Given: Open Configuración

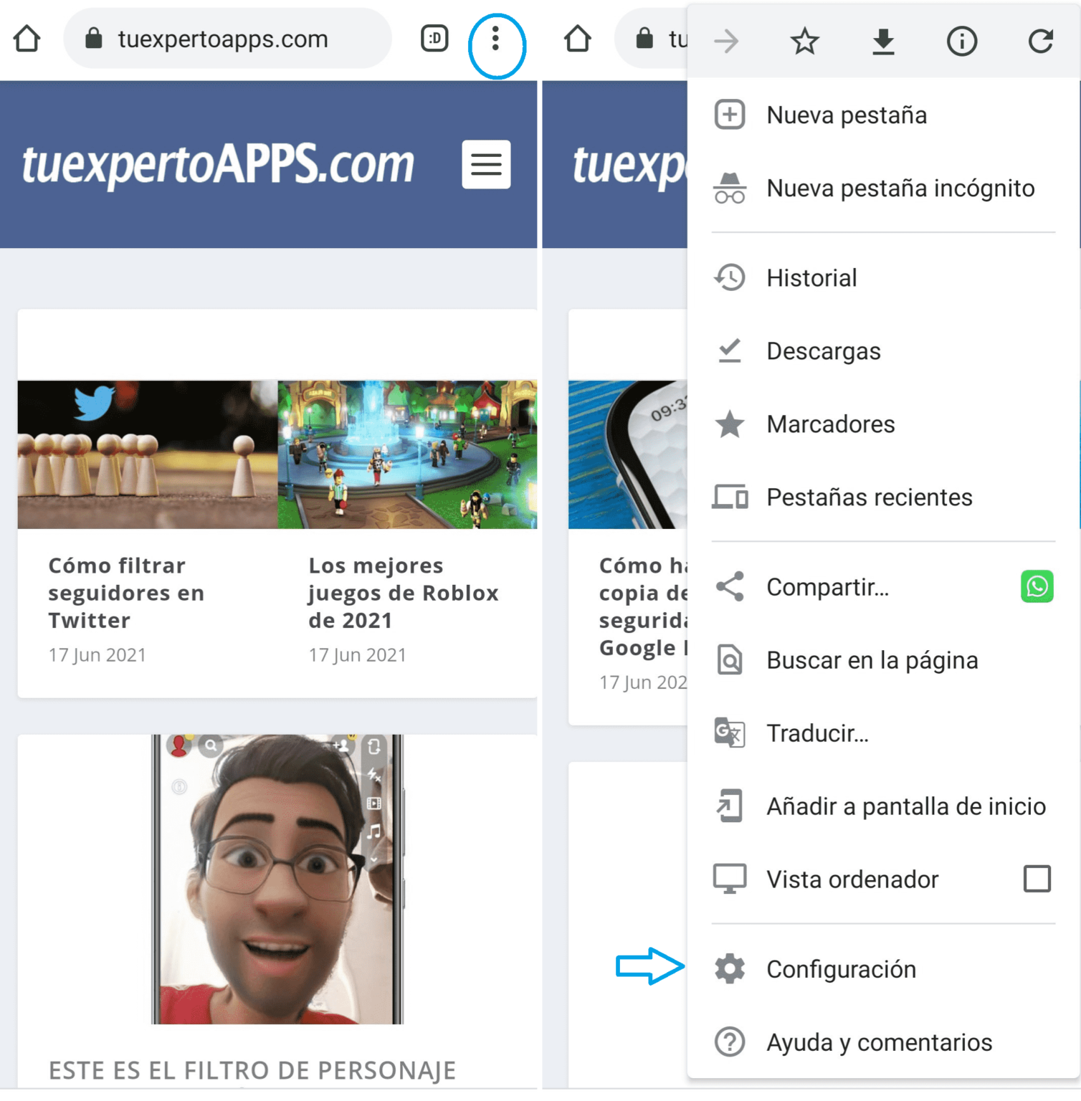Looking at the screenshot, I should pos(883,969).
